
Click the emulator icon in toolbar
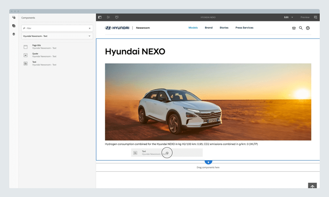click(117, 17)
